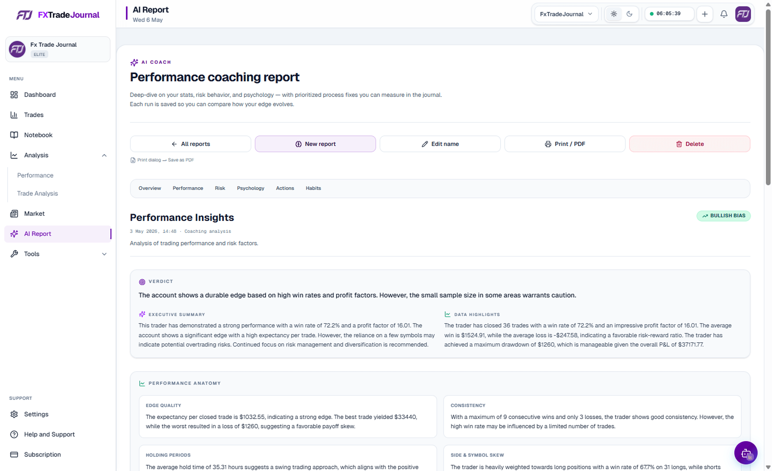Collapse the Analysis menu chevron
Viewport: 772px width, 471px height.
104,155
